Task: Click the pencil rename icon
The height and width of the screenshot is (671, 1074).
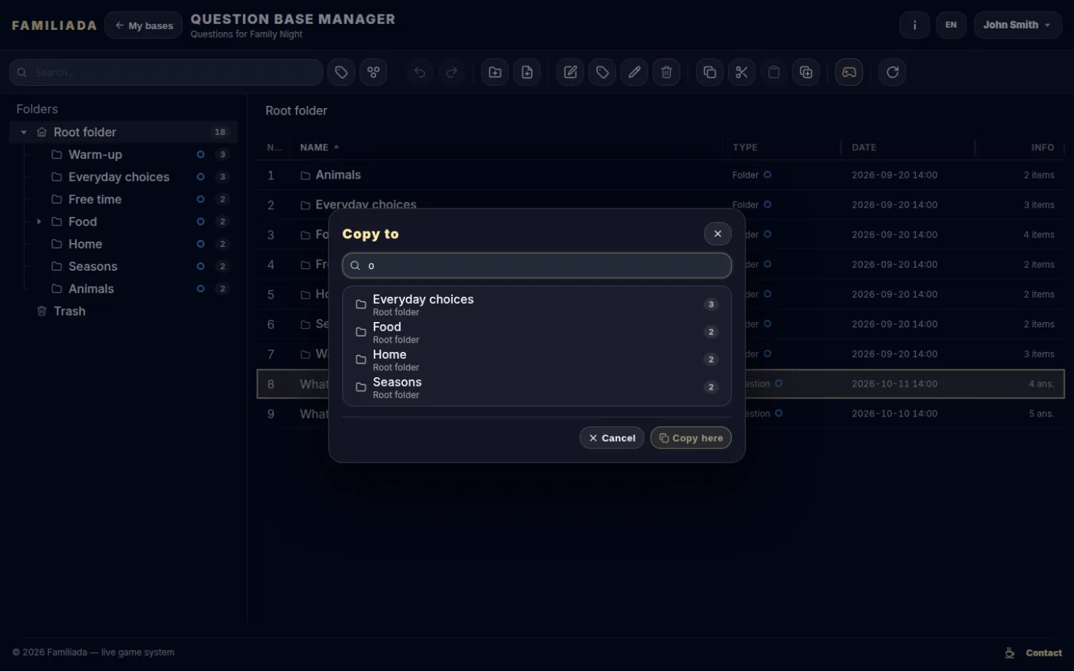Action: pos(634,72)
